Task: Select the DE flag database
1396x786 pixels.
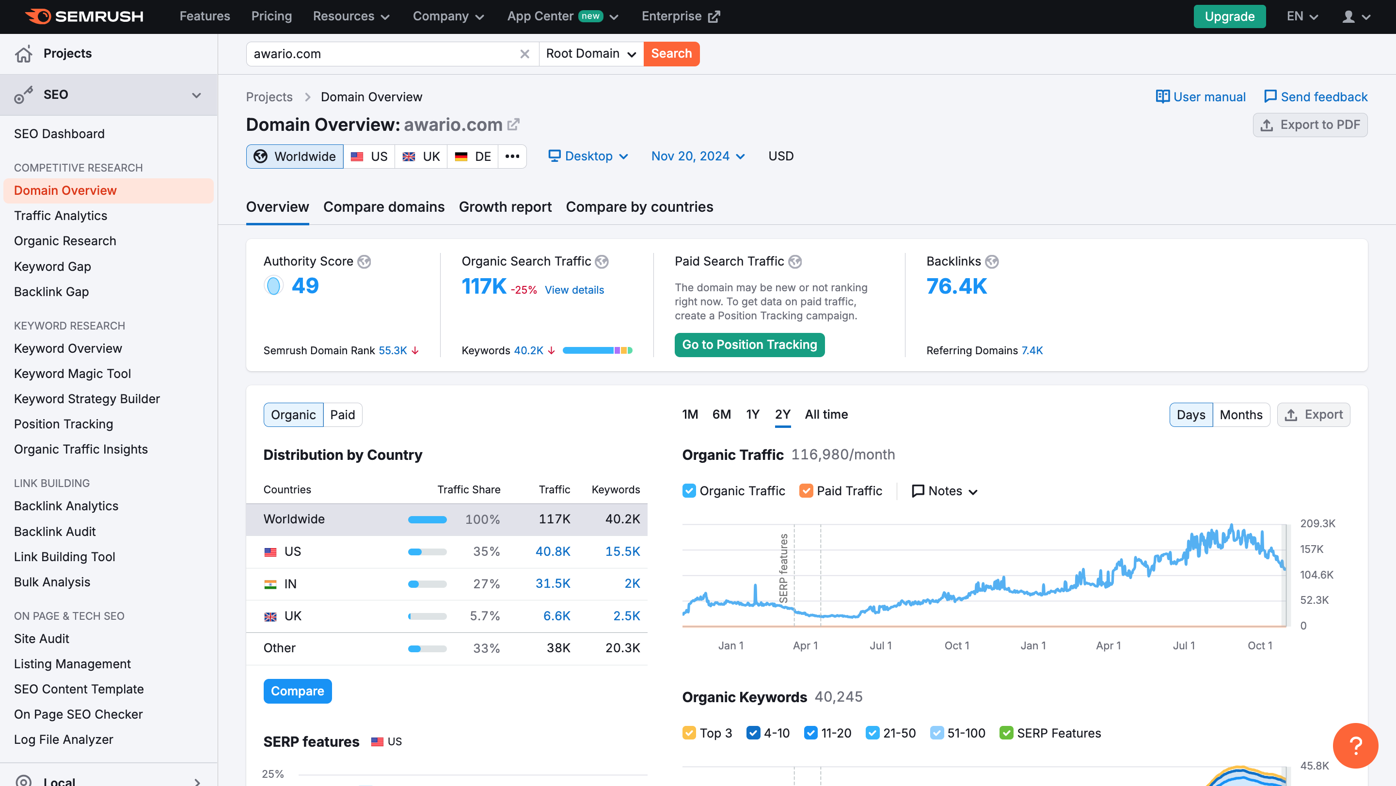Action: tap(473, 157)
